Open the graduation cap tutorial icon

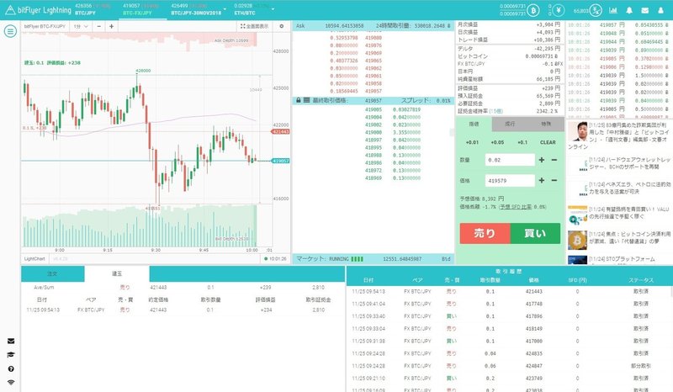(x=11, y=355)
